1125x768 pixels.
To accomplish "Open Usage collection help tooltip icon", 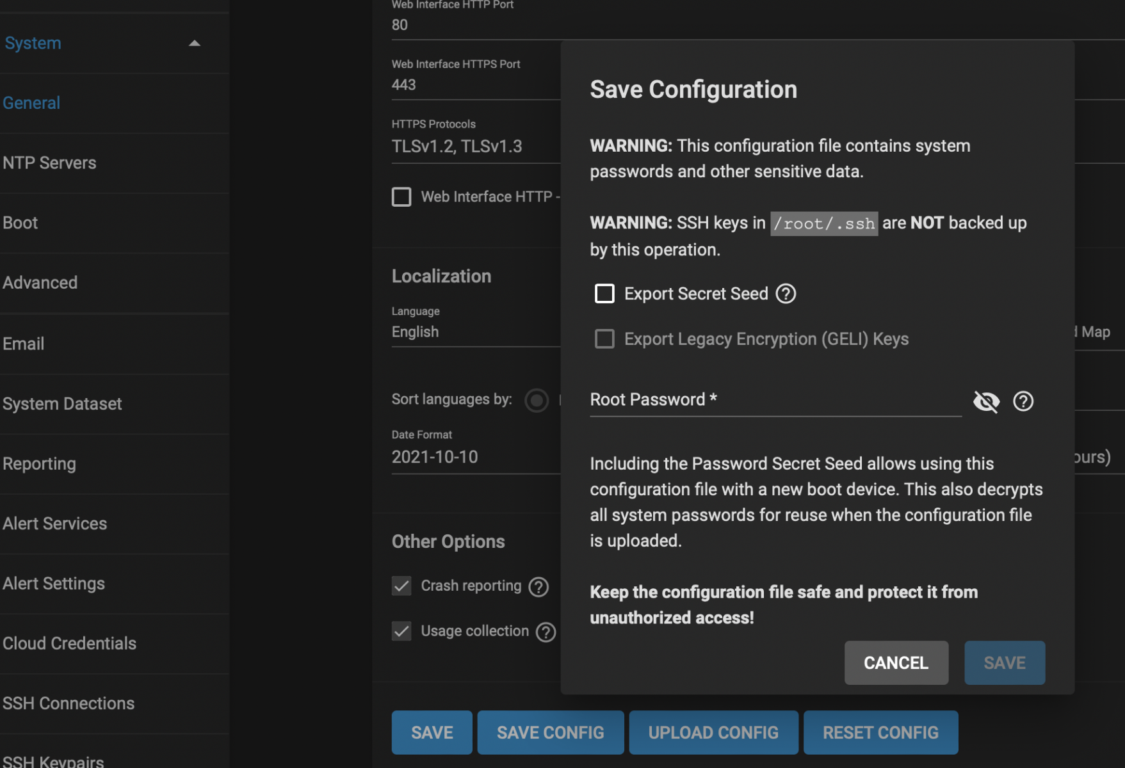I will click(546, 632).
